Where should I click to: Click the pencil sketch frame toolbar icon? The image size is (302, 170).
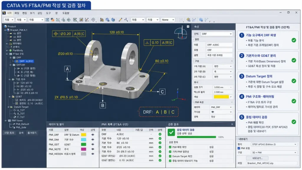87,20
